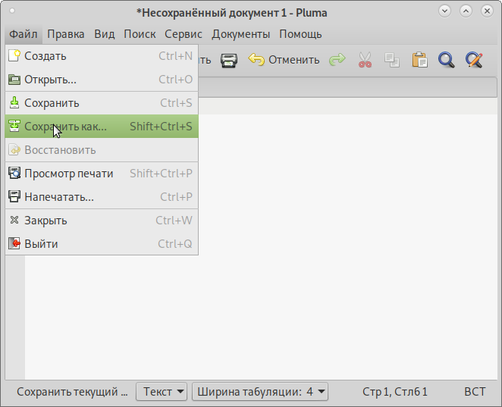Click the Copy documents icon
The height and width of the screenshot is (407, 502).
(391, 60)
